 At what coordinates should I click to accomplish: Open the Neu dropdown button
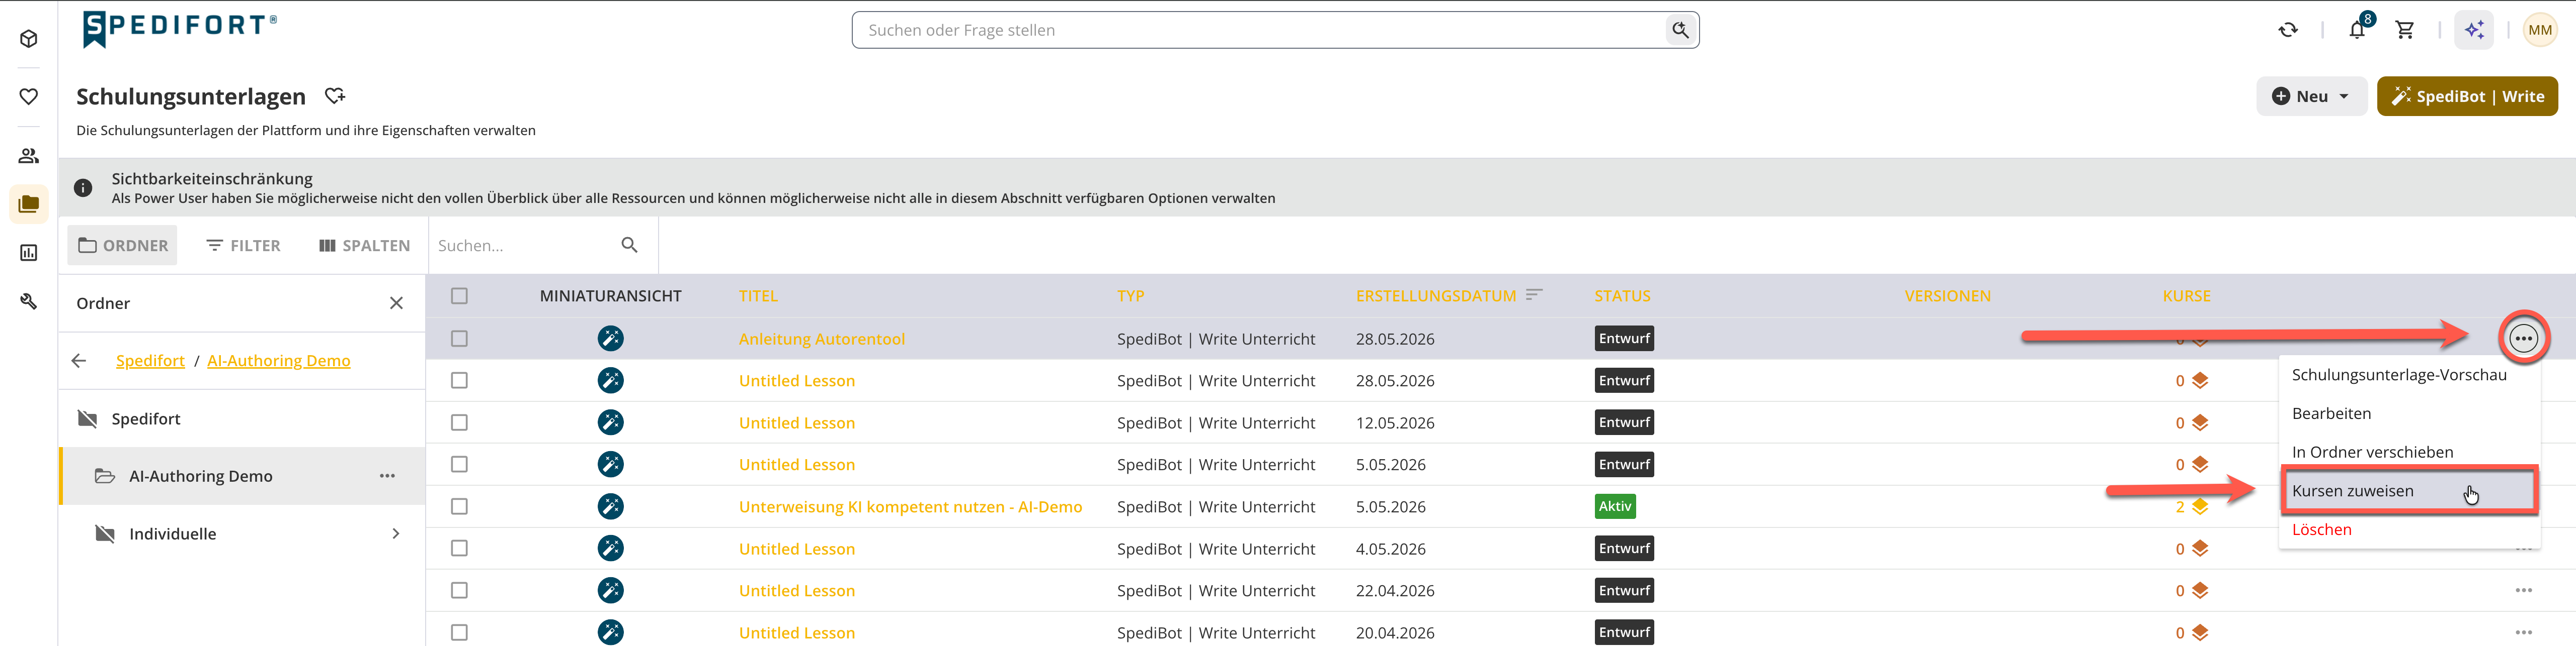2311,96
